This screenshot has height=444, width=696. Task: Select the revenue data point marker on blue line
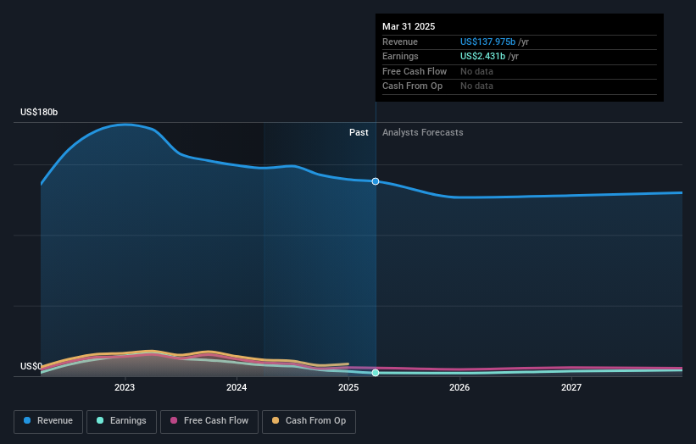pyautogui.click(x=376, y=181)
